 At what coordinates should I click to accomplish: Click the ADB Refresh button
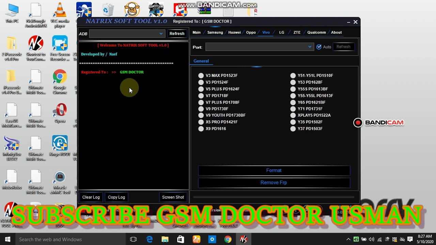pyautogui.click(x=177, y=33)
